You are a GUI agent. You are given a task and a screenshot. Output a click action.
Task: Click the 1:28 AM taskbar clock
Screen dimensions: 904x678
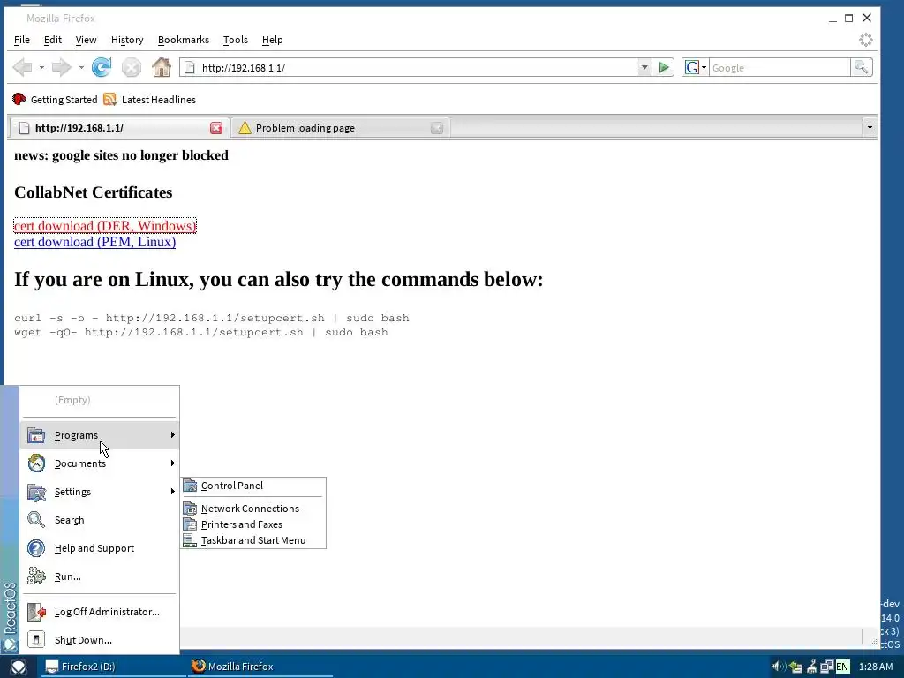pos(876,667)
